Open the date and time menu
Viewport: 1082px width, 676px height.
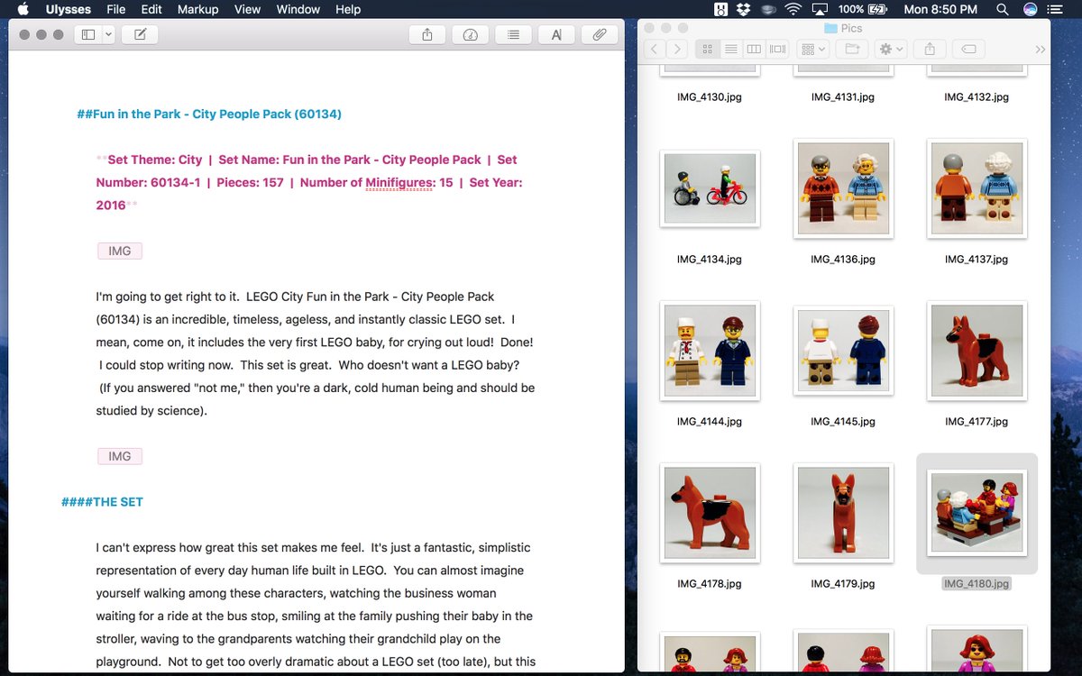(940, 10)
